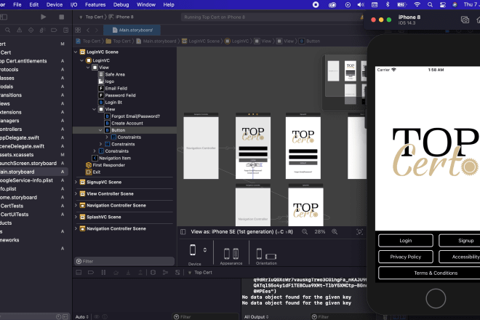This screenshot has width=480, height=320.
Task: Open the All Output console dropdown
Action: coord(256,316)
